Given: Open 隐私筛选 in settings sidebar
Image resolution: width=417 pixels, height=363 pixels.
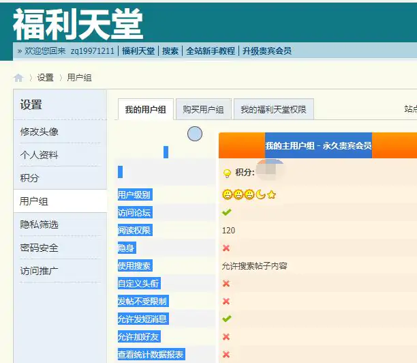Looking at the screenshot, I should [40, 224].
